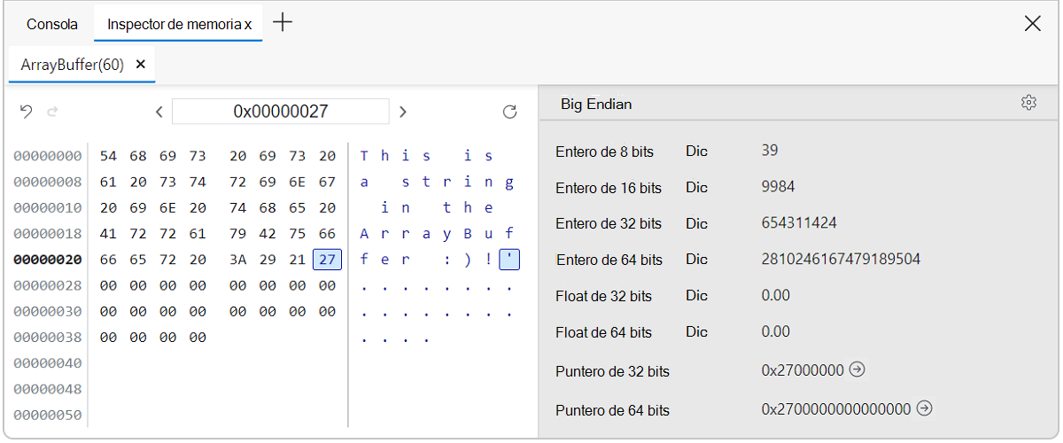Click the address input field 0x00000027
The width and height of the screenshot is (1063, 443).
click(x=280, y=112)
